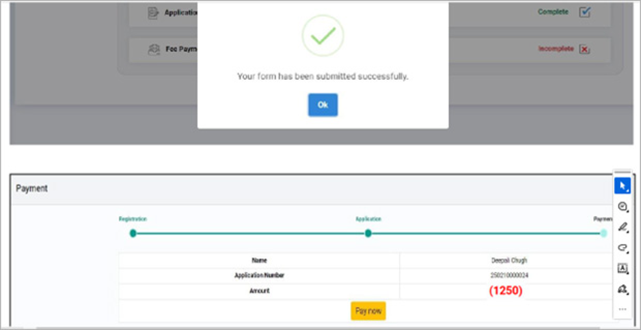Click 'Your form has been submitted successfully' message
This screenshot has width=641, height=330.
[323, 77]
